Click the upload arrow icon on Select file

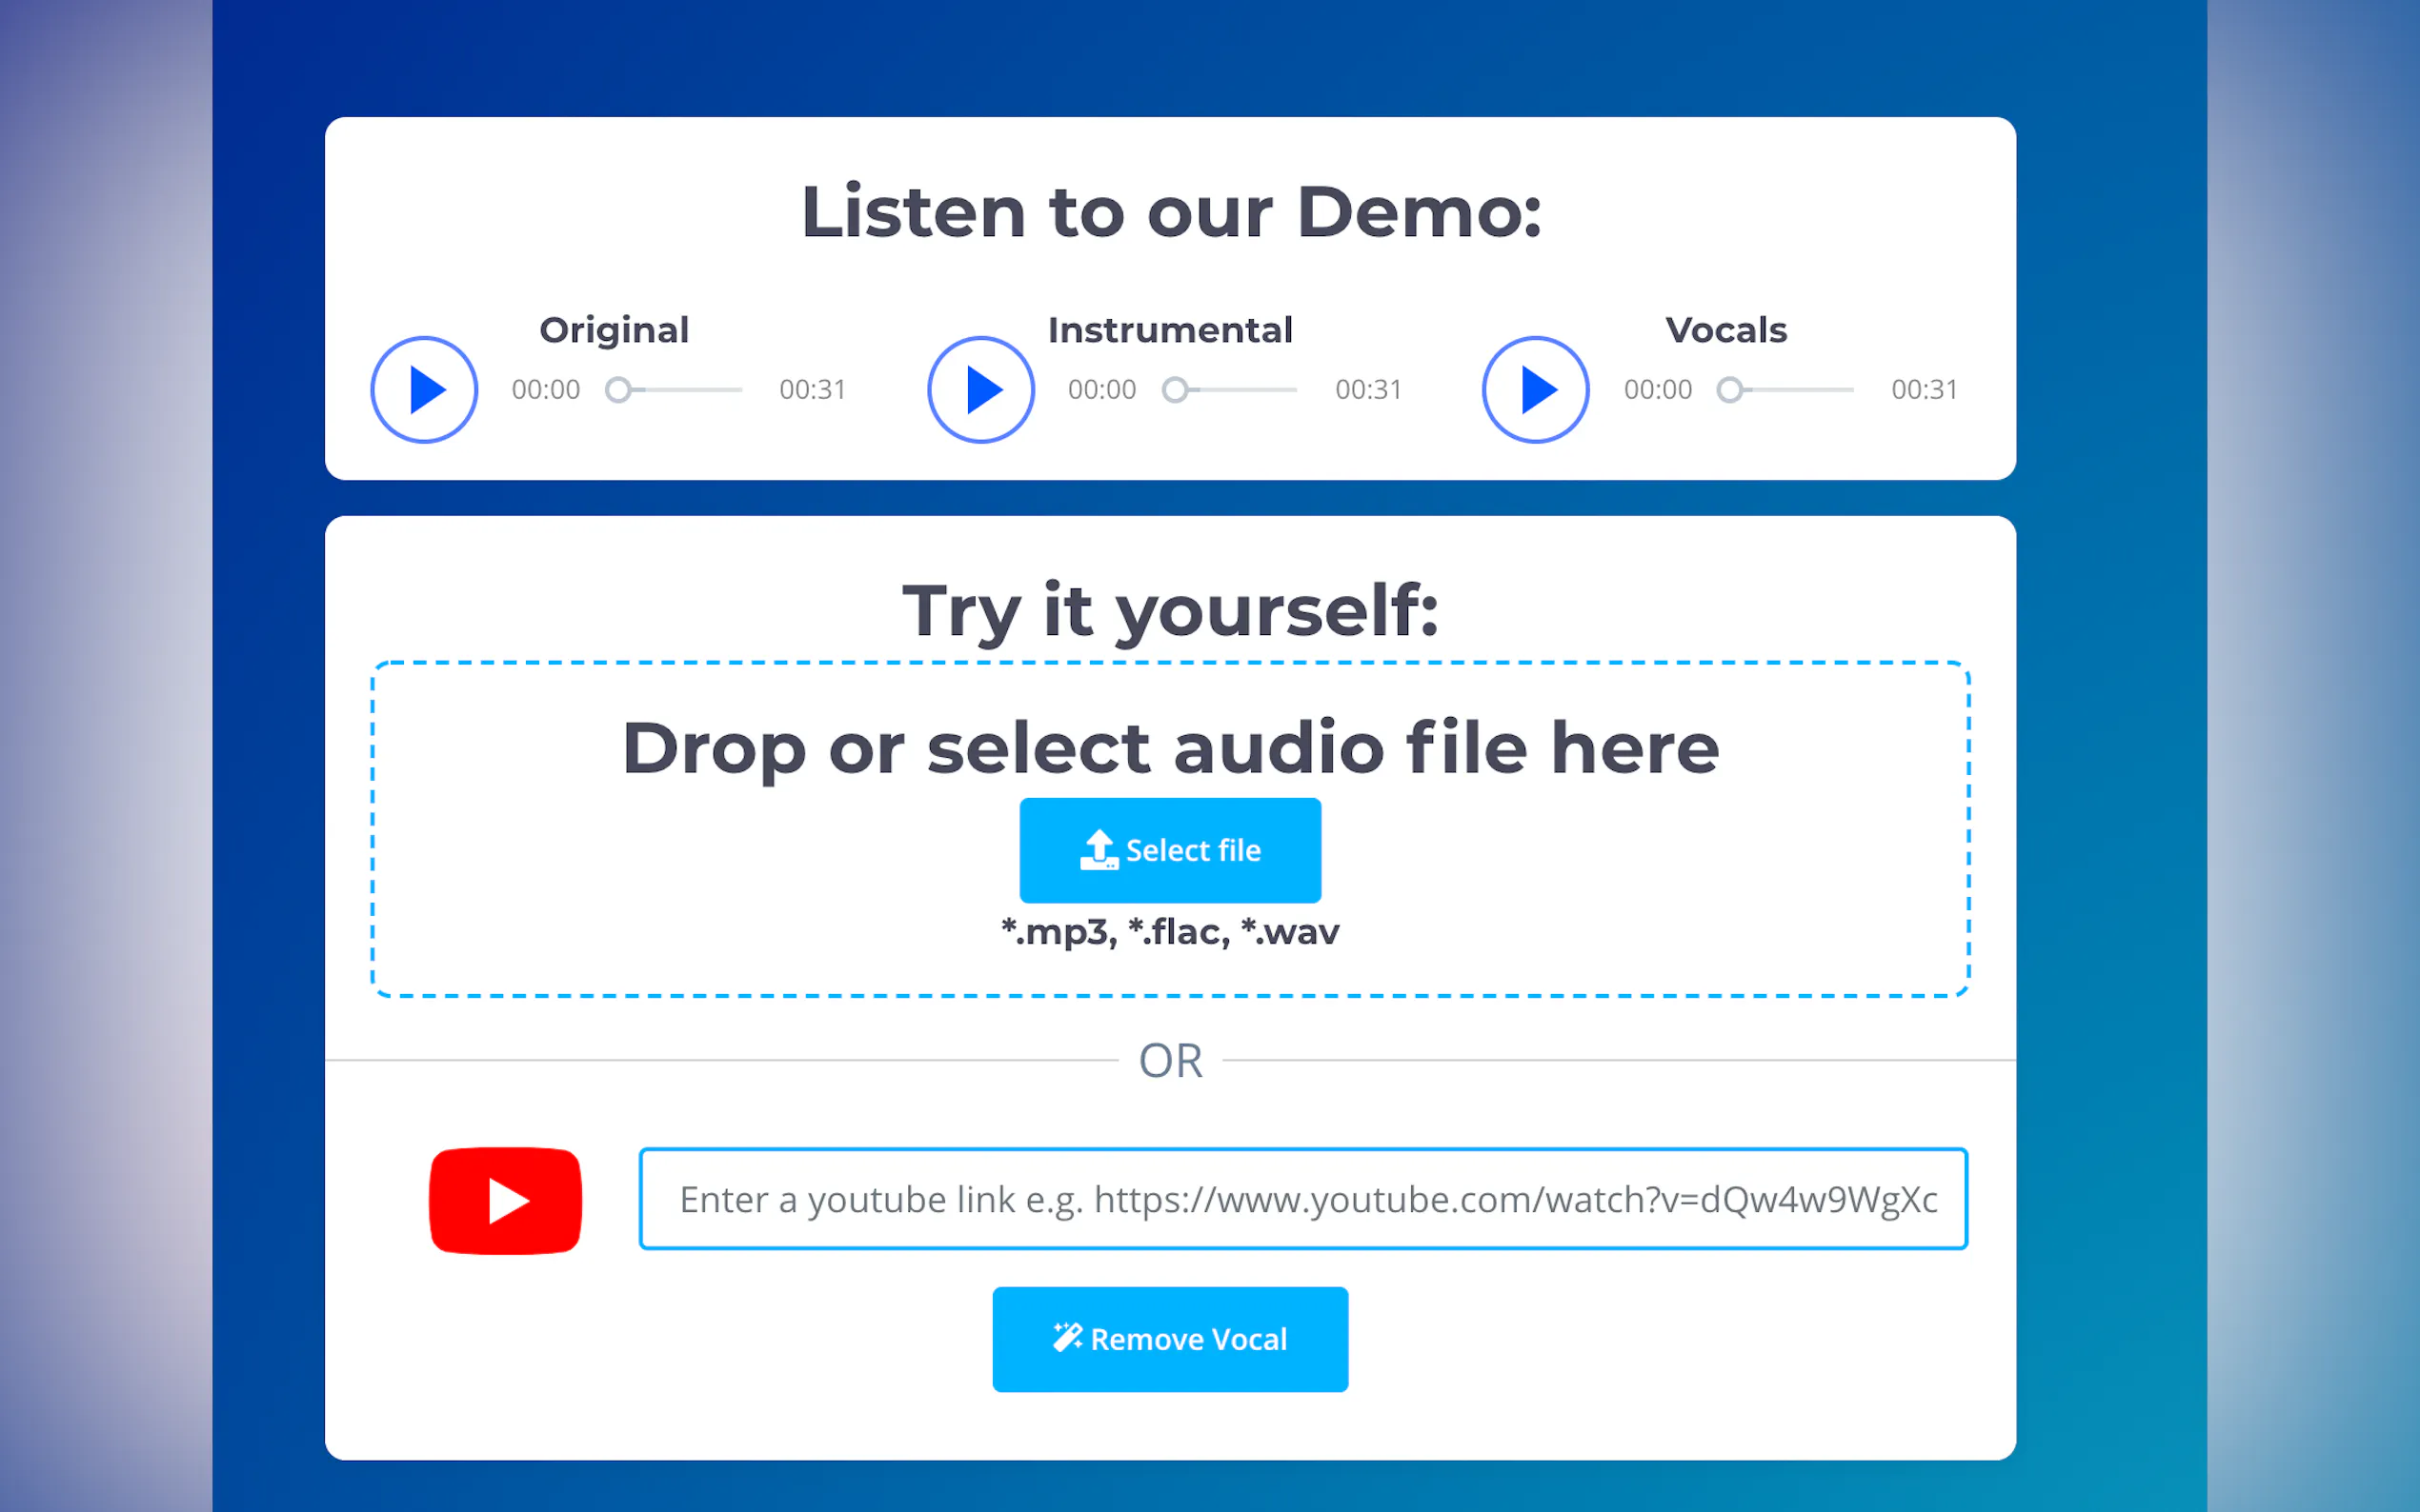coord(1099,849)
